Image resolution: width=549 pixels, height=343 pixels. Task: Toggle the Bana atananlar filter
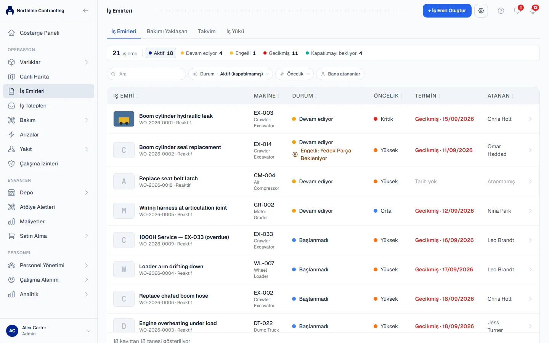pos(340,74)
